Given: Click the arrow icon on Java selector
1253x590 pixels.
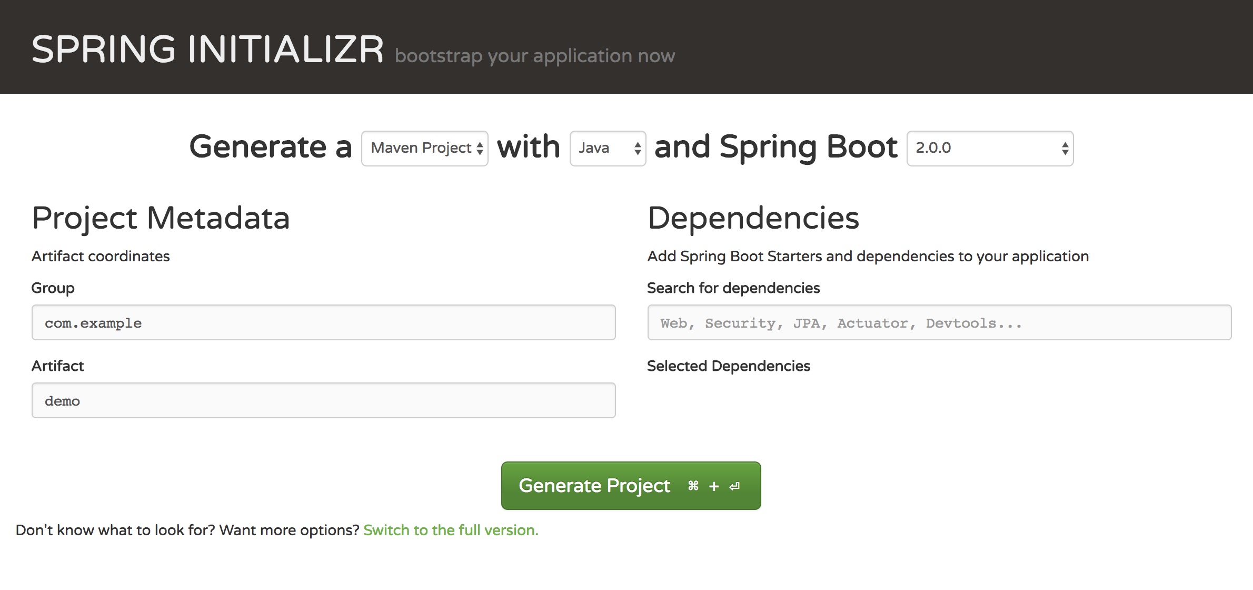Looking at the screenshot, I should (x=638, y=149).
